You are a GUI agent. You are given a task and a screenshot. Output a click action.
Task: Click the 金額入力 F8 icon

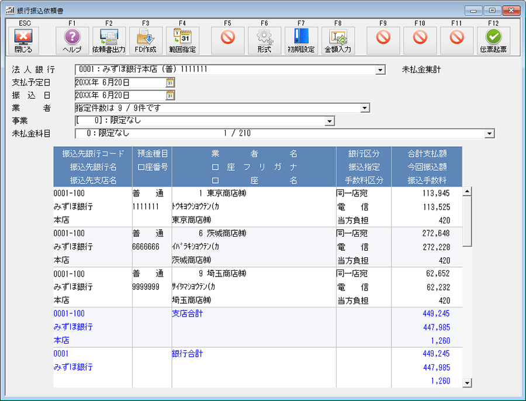pyautogui.click(x=338, y=40)
